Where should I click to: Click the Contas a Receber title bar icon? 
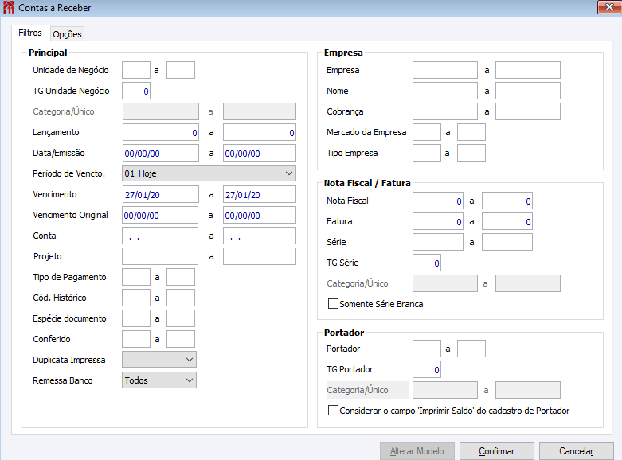9,8
